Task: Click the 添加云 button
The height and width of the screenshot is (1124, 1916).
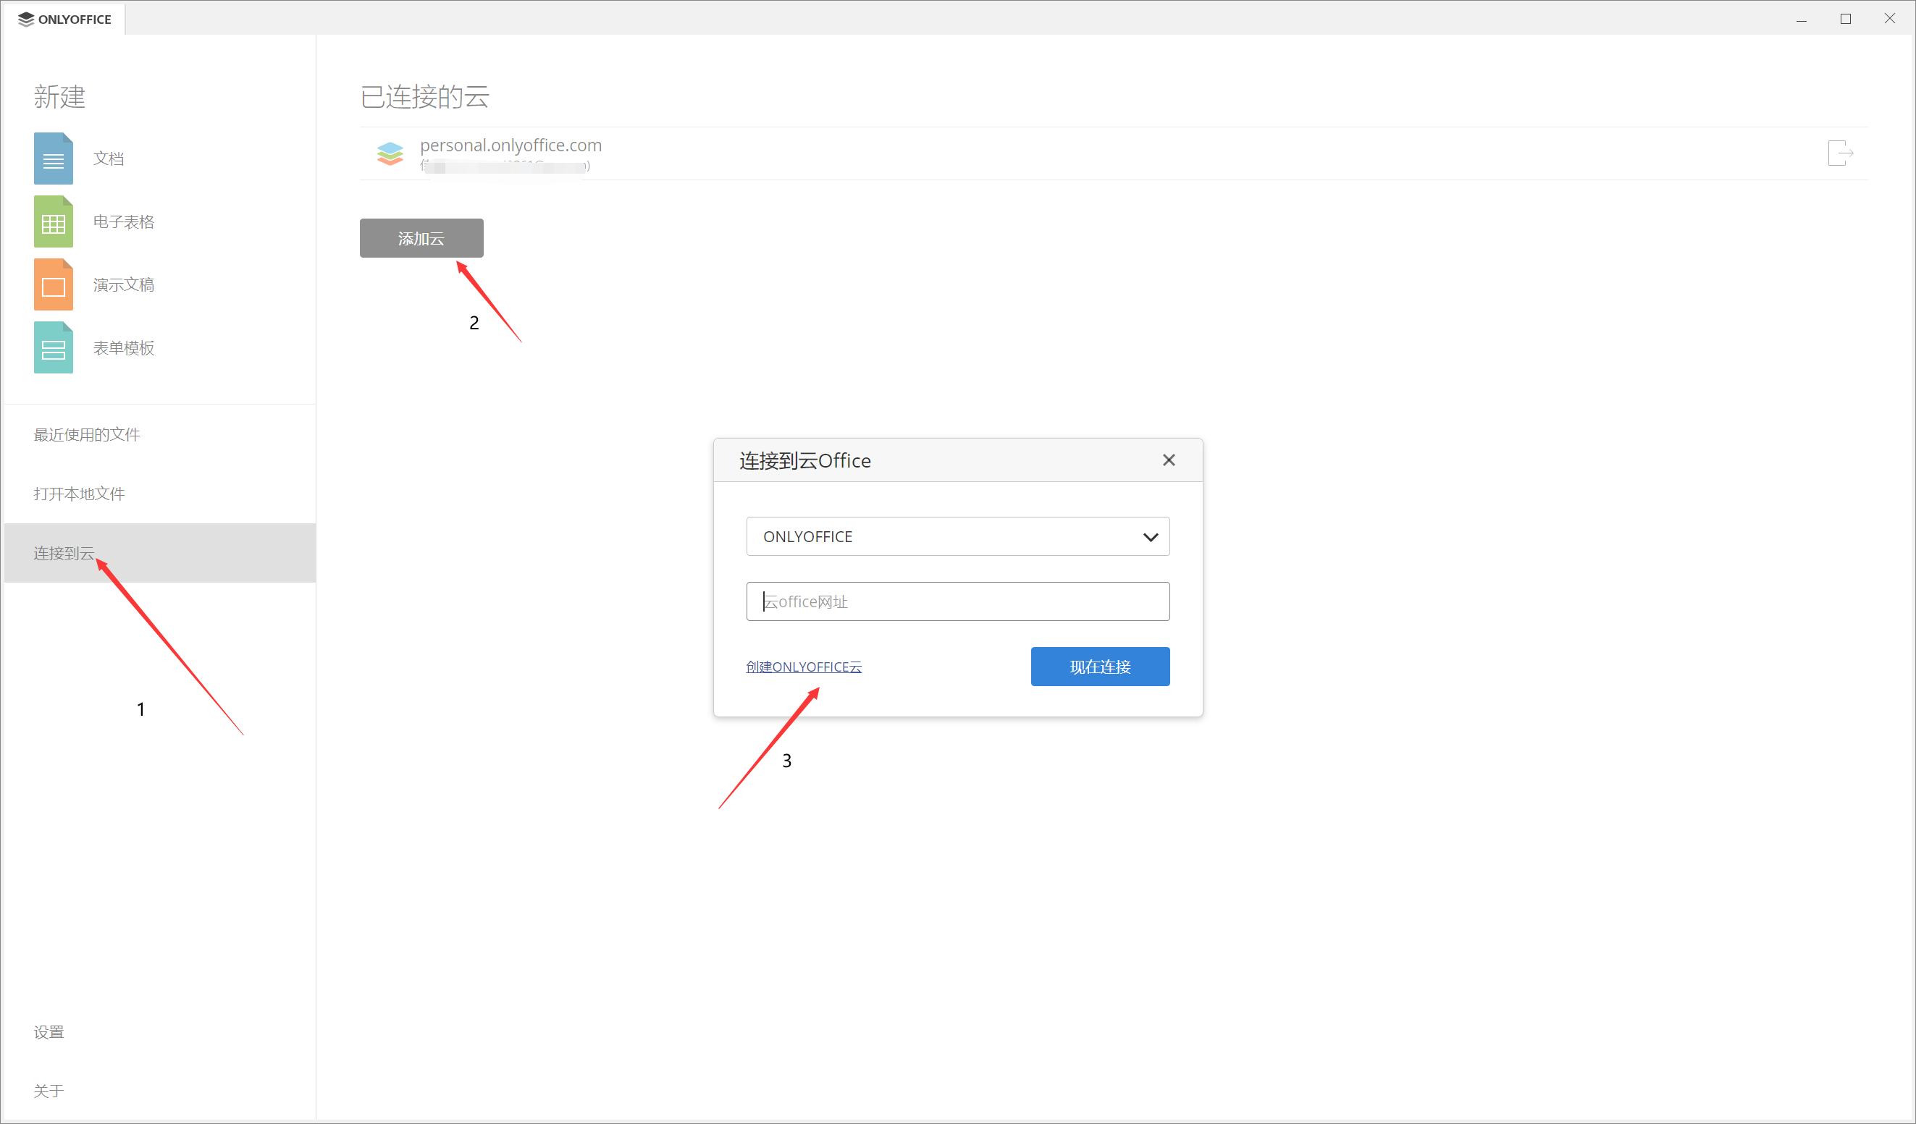Action: pyautogui.click(x=421, y=237)
